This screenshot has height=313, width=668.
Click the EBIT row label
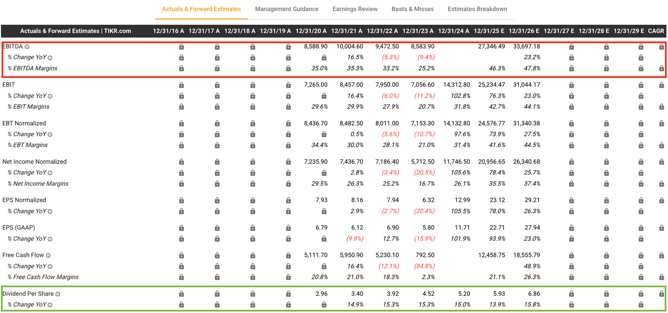coord(9,85)
